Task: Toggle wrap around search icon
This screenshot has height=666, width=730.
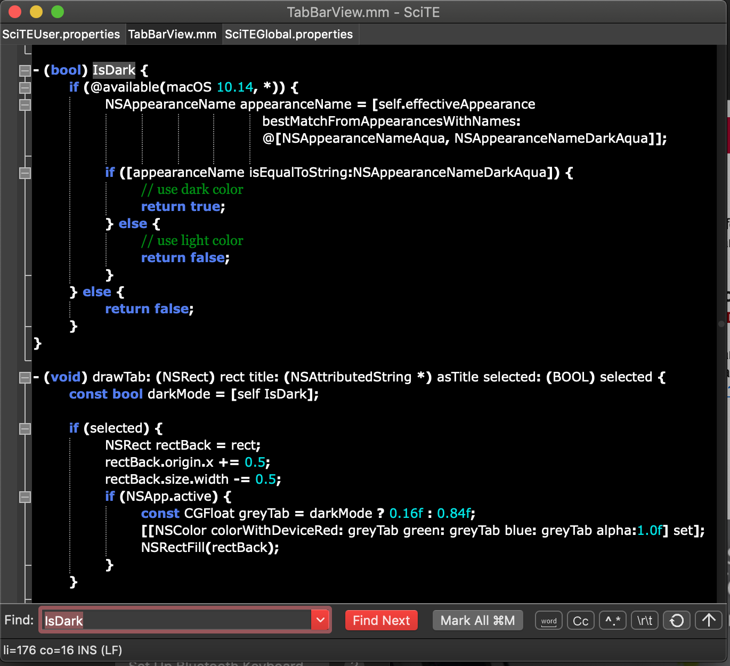Action: [677, 621]
